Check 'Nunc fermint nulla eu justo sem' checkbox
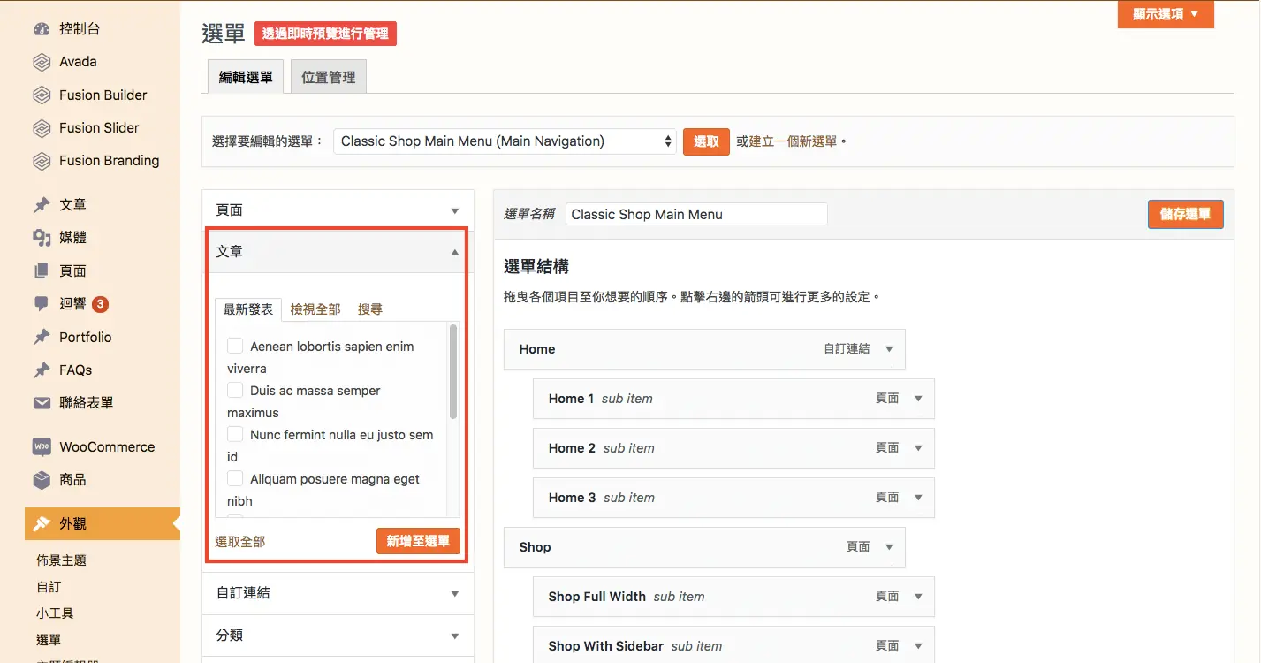This screenshot has height=663, width=1261. coord(235,434)
